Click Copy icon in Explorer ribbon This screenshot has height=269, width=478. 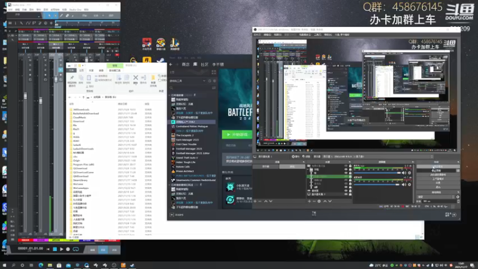coord(81,79)
